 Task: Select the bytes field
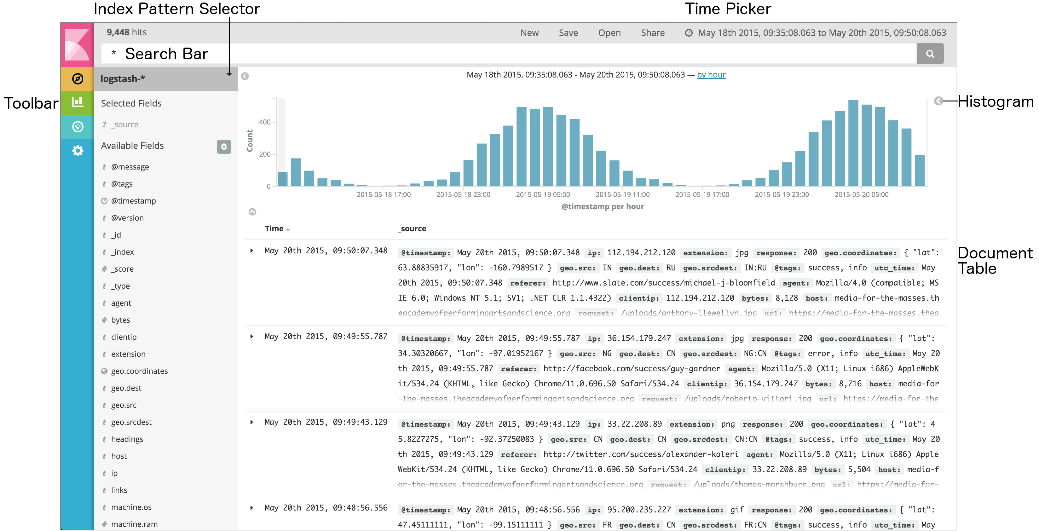[x=120, y=320]
